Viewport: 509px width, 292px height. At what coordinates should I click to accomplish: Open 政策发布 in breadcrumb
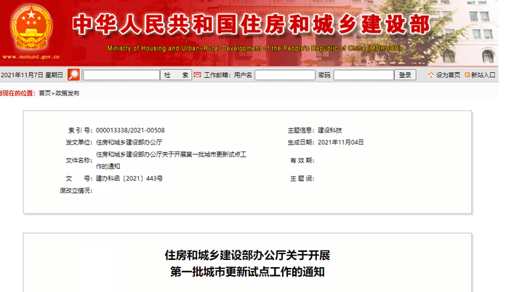[67, 93]
